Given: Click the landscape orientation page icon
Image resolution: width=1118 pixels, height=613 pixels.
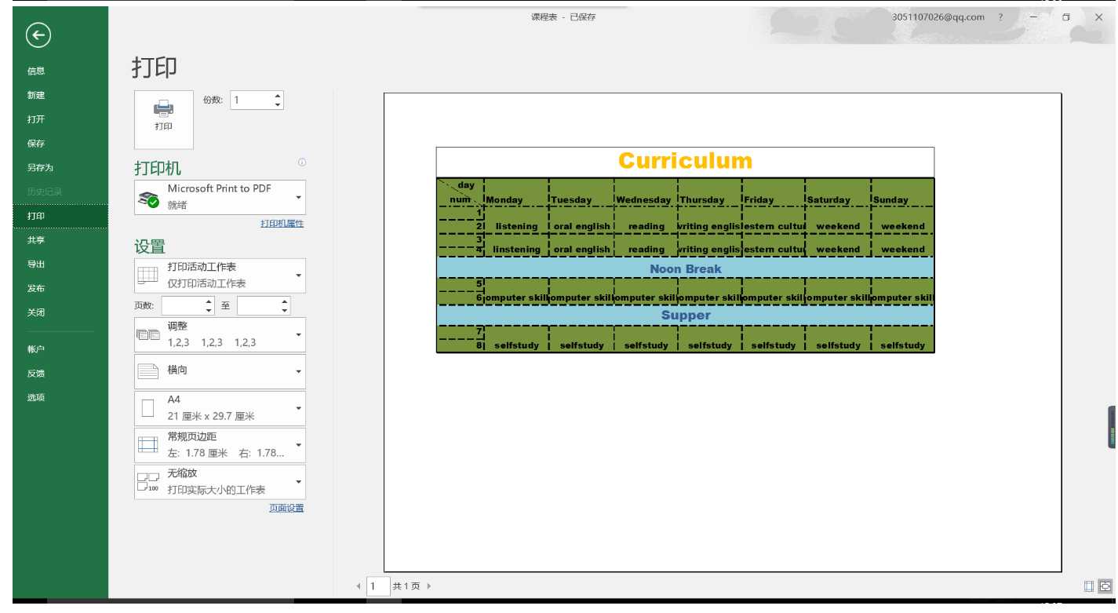Looking at the screenshot, I should [148, 370].
